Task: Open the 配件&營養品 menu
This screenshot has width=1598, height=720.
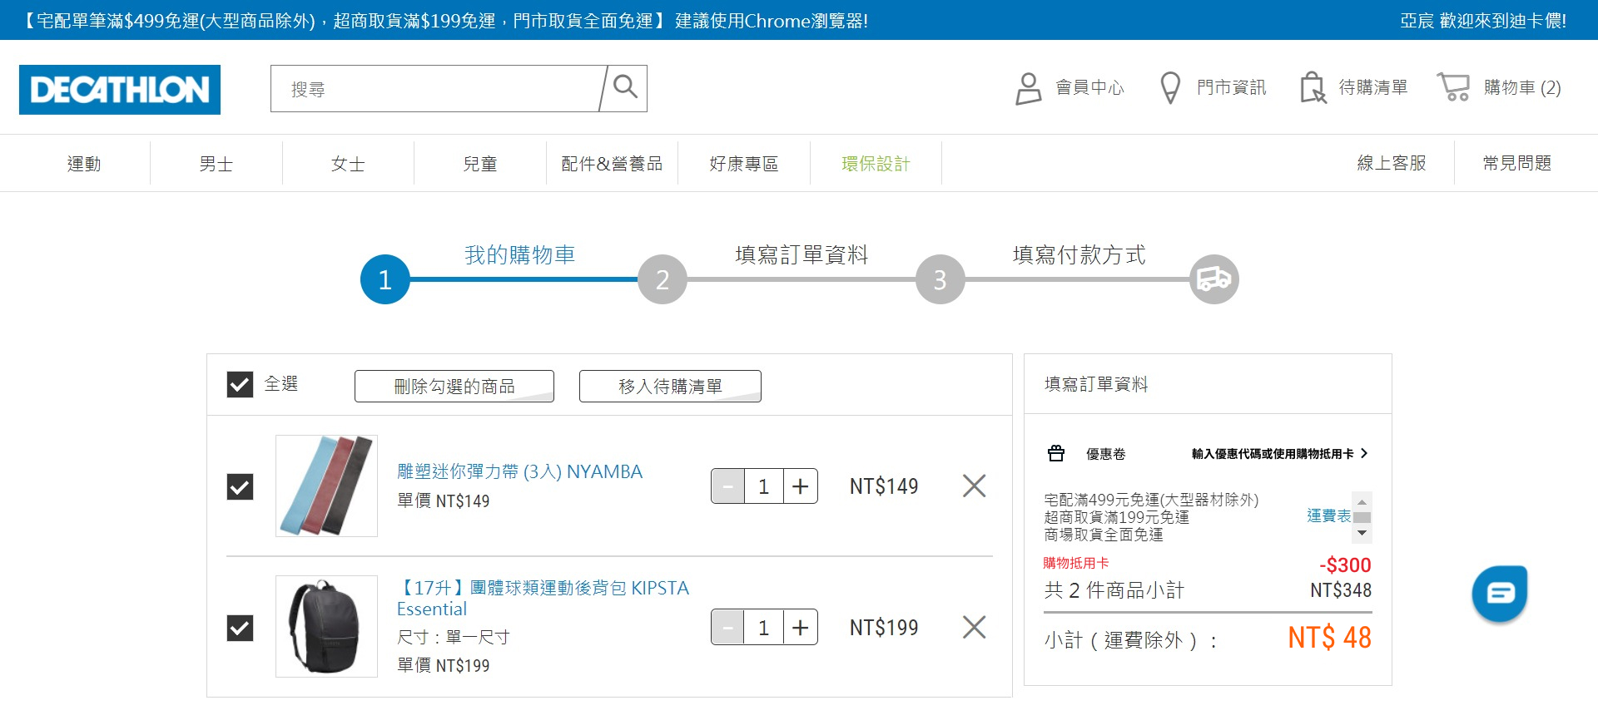Action: tap(612, 164)
